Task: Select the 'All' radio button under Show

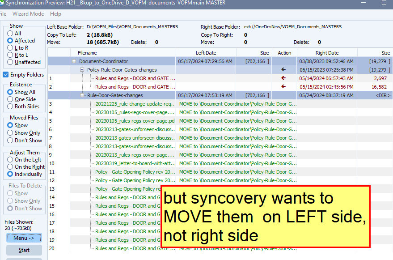Action: [x=10, y=34]
